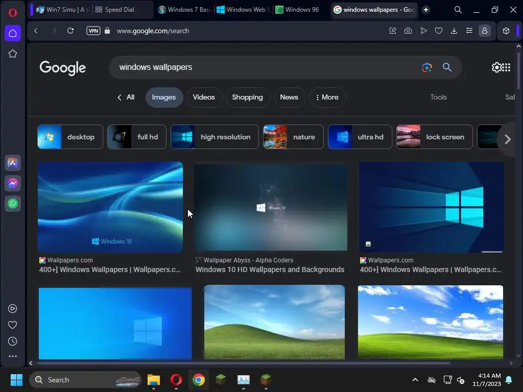Refine search with desktop chip

(x=70, y=137)
